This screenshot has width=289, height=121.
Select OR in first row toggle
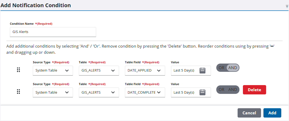[x=222, y=68]
